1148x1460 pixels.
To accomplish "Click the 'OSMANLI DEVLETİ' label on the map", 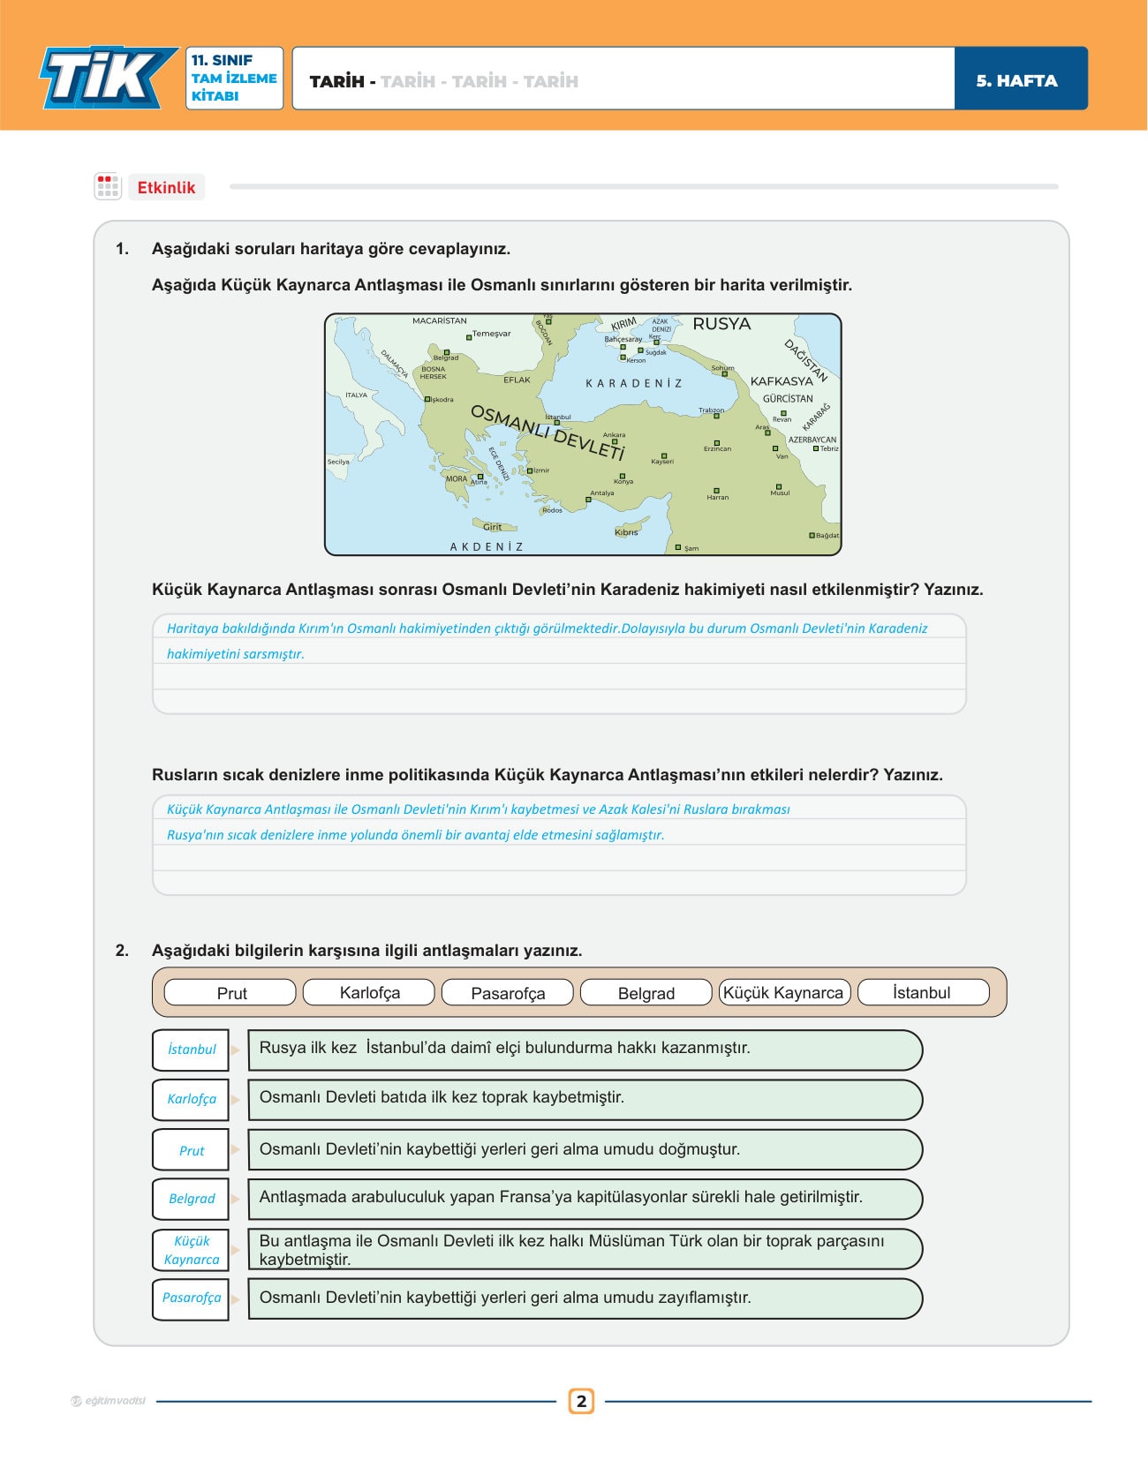I will [548, 433].
